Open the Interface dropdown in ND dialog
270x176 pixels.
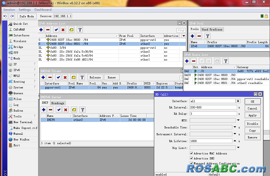tap(238, 101)
